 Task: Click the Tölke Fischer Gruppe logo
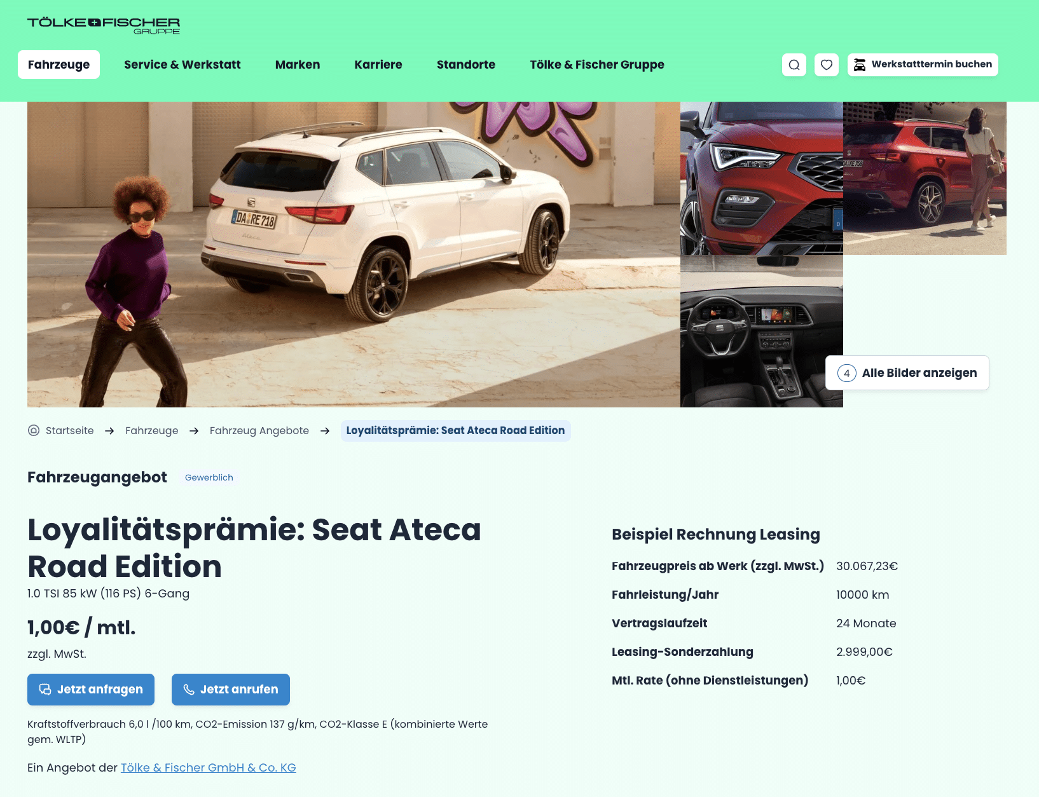pyautogui.click(x=104, y=25)
